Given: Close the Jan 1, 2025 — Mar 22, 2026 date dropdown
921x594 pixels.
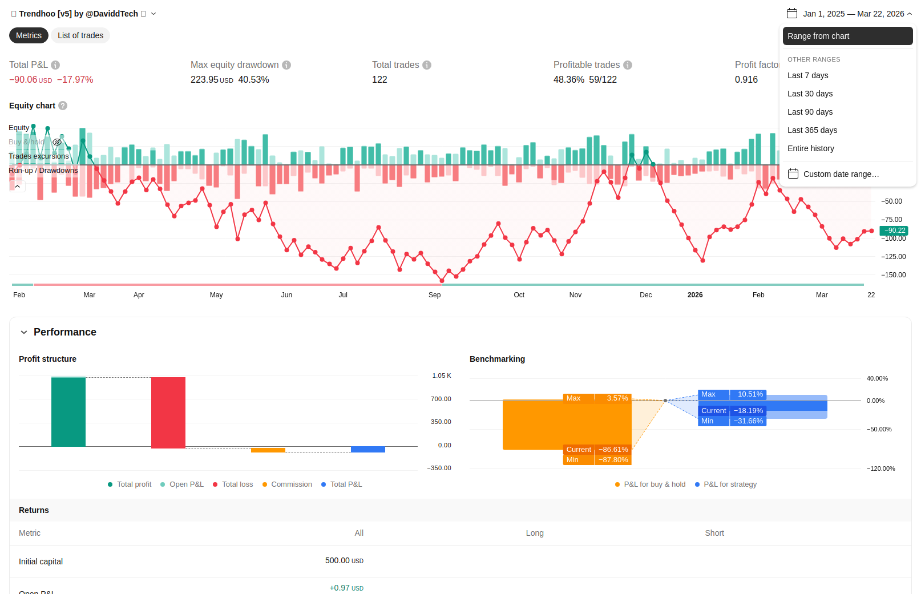Looking at the screenshot, I should coord(910,14).
